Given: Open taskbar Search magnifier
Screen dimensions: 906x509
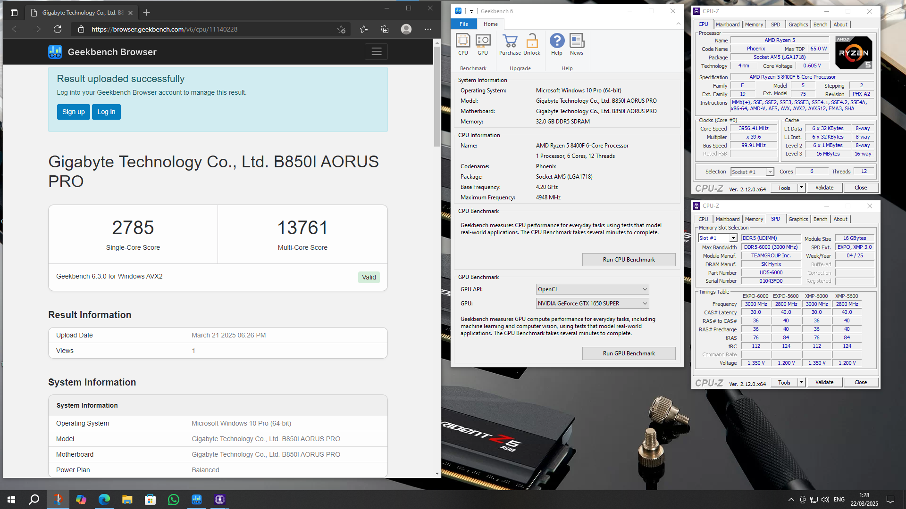Looking at the screenshot, I should [34, 500].
